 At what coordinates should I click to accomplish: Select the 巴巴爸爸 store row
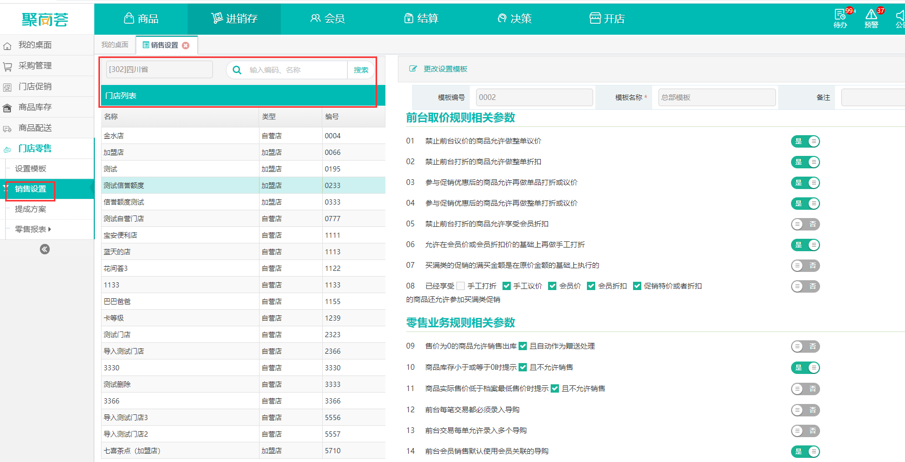(243, 301)
